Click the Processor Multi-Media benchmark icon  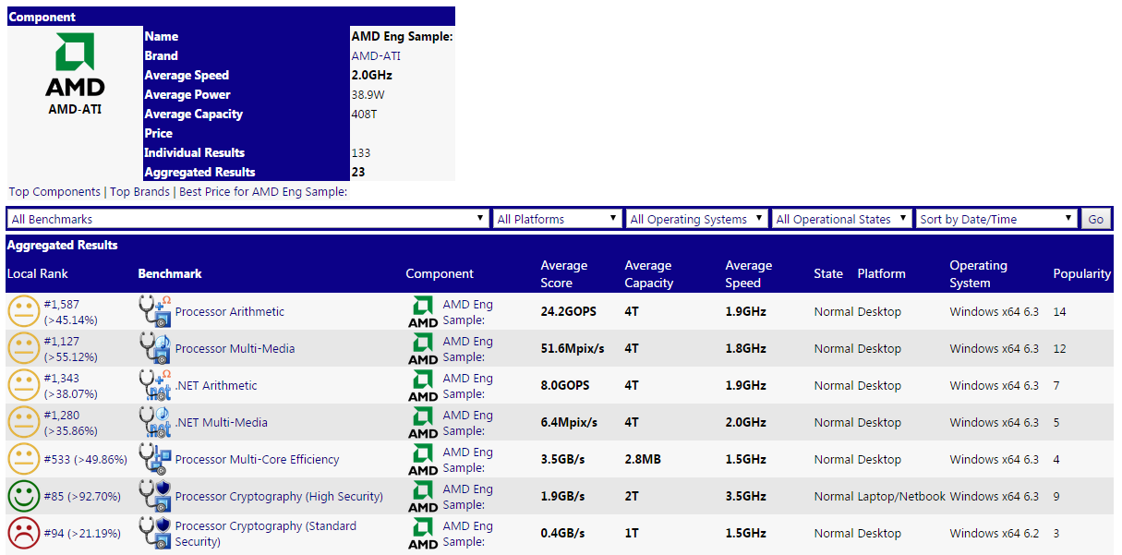pyautogui.click(x=155, y=348)
